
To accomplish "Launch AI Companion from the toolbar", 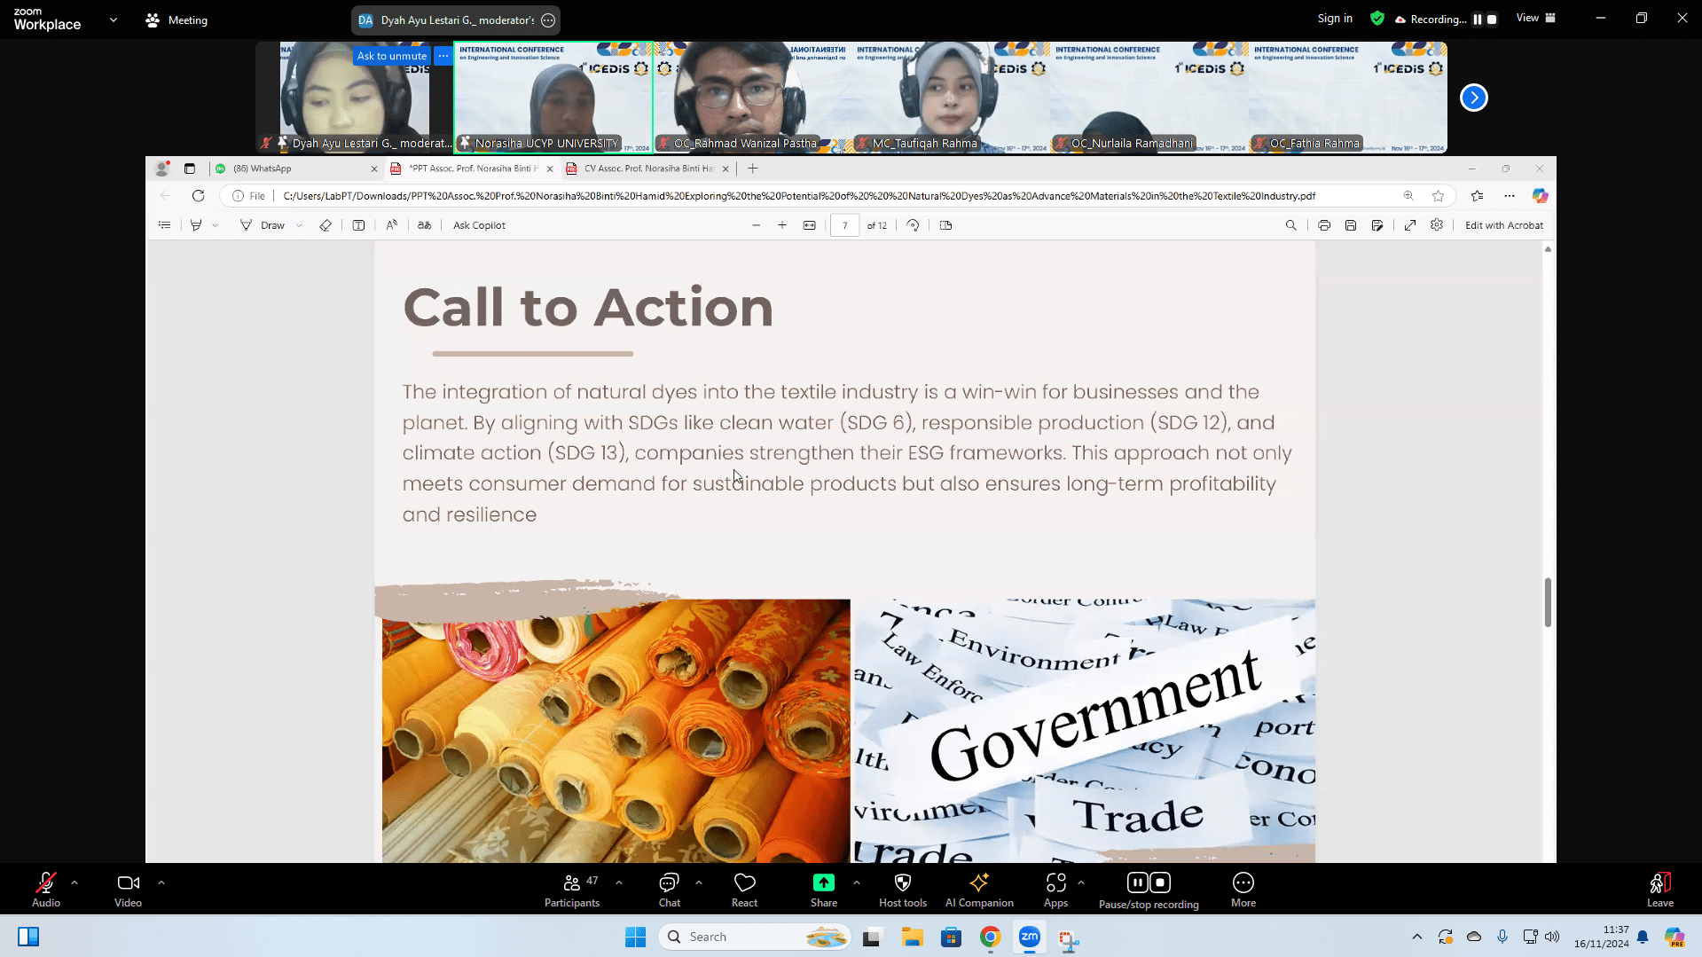I will [x=978, y=890].
